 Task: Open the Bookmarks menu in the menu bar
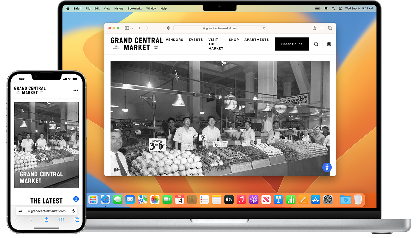coord(135,9)
